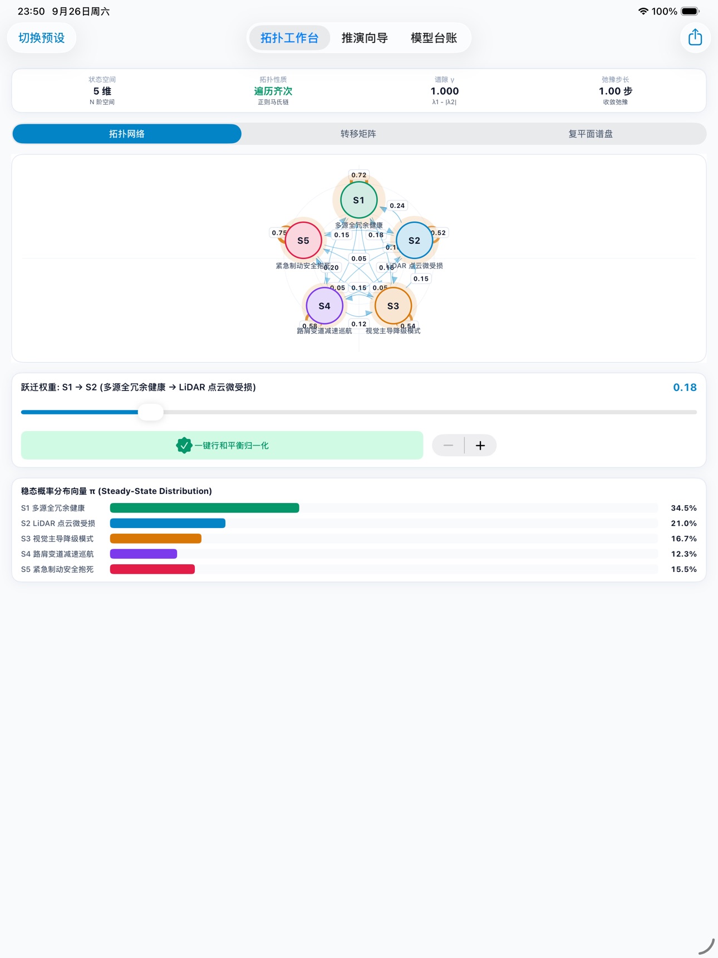The height and width of the screenshot is (958, 718).
Task: Go to the 模型台账 tab
Action: [434, 38]
